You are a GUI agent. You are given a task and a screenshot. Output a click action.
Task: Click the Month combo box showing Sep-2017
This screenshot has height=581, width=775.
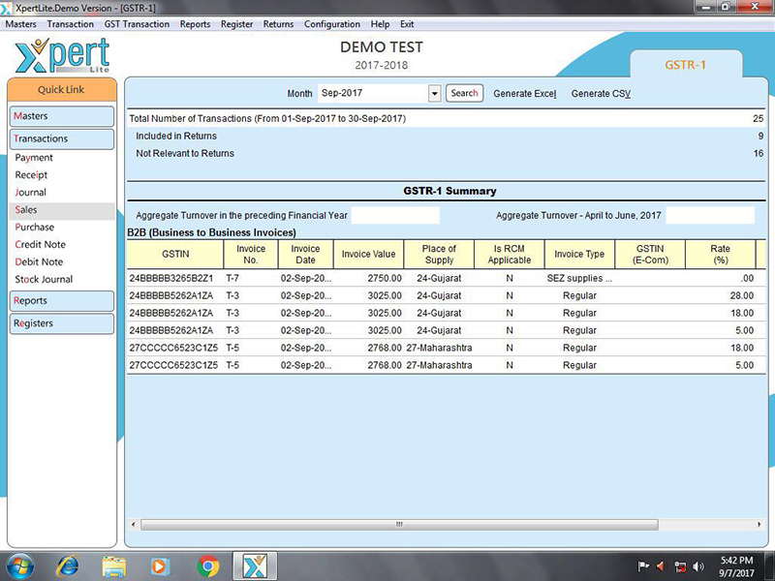click(x=379, y=93)
